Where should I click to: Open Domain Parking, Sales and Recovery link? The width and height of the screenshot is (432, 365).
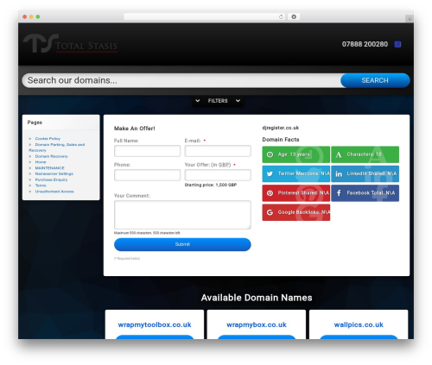point(57,148)
